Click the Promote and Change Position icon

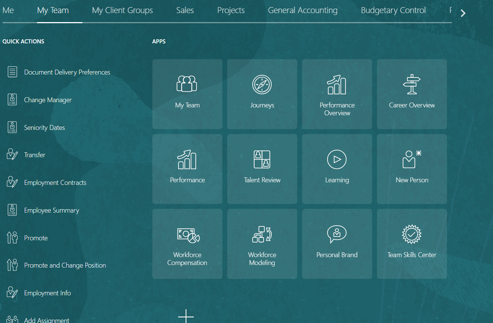12,265
